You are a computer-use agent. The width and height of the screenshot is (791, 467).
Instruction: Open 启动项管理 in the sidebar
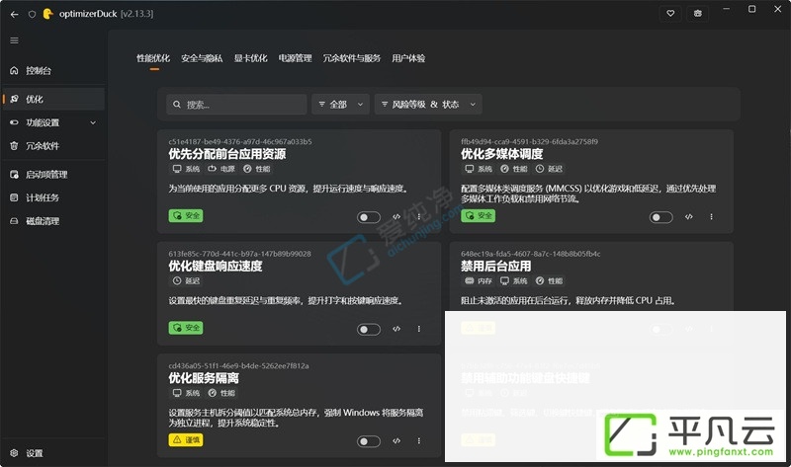point(53,175)
